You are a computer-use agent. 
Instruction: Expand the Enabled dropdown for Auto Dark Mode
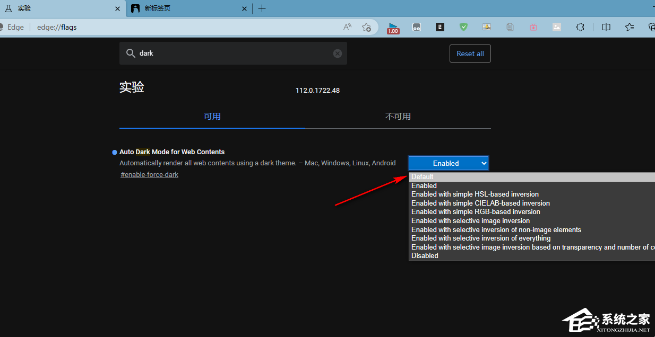coord(448,163)
